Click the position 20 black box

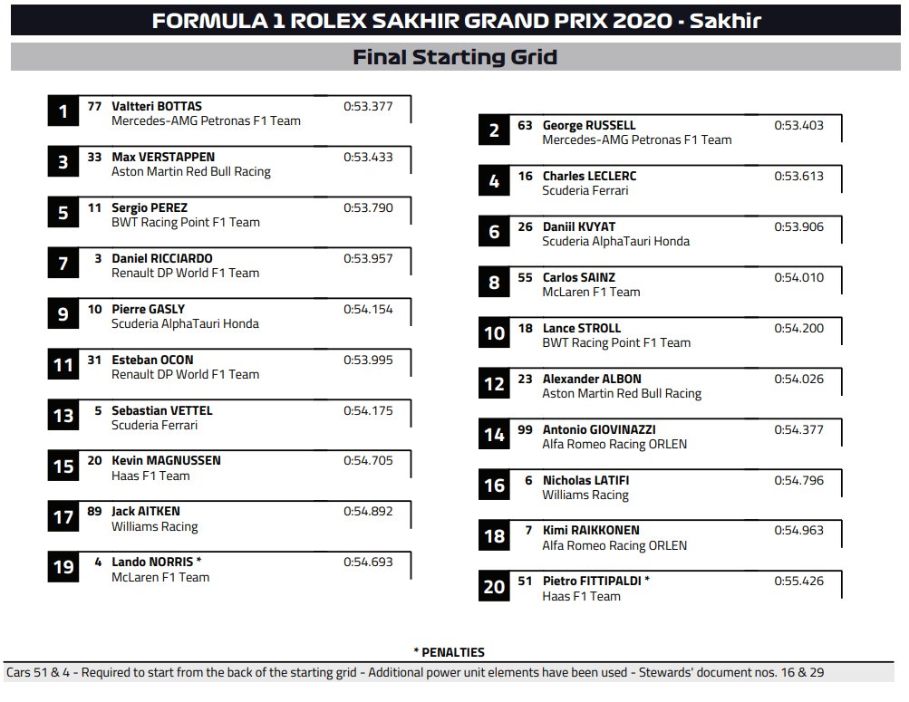pos(494,587)
